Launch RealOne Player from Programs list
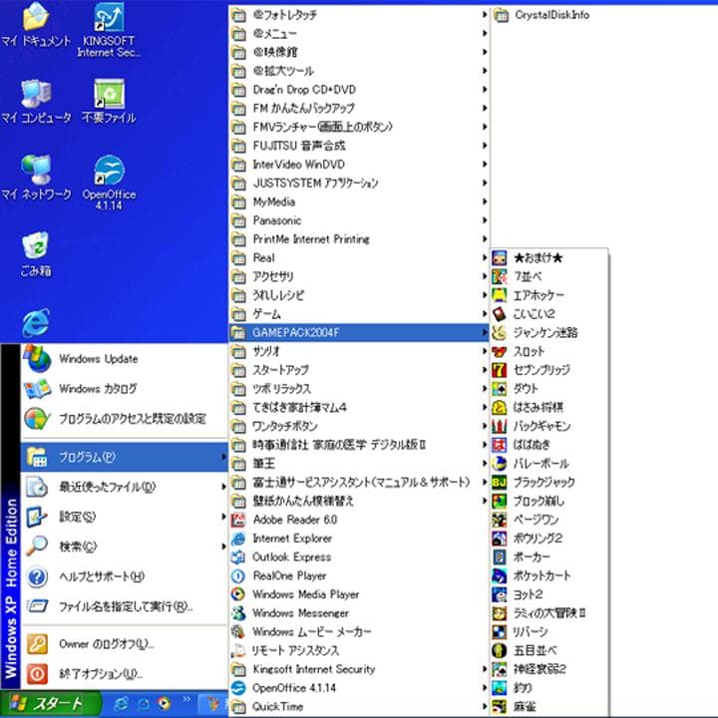718x718 pixels. [359, 575]
